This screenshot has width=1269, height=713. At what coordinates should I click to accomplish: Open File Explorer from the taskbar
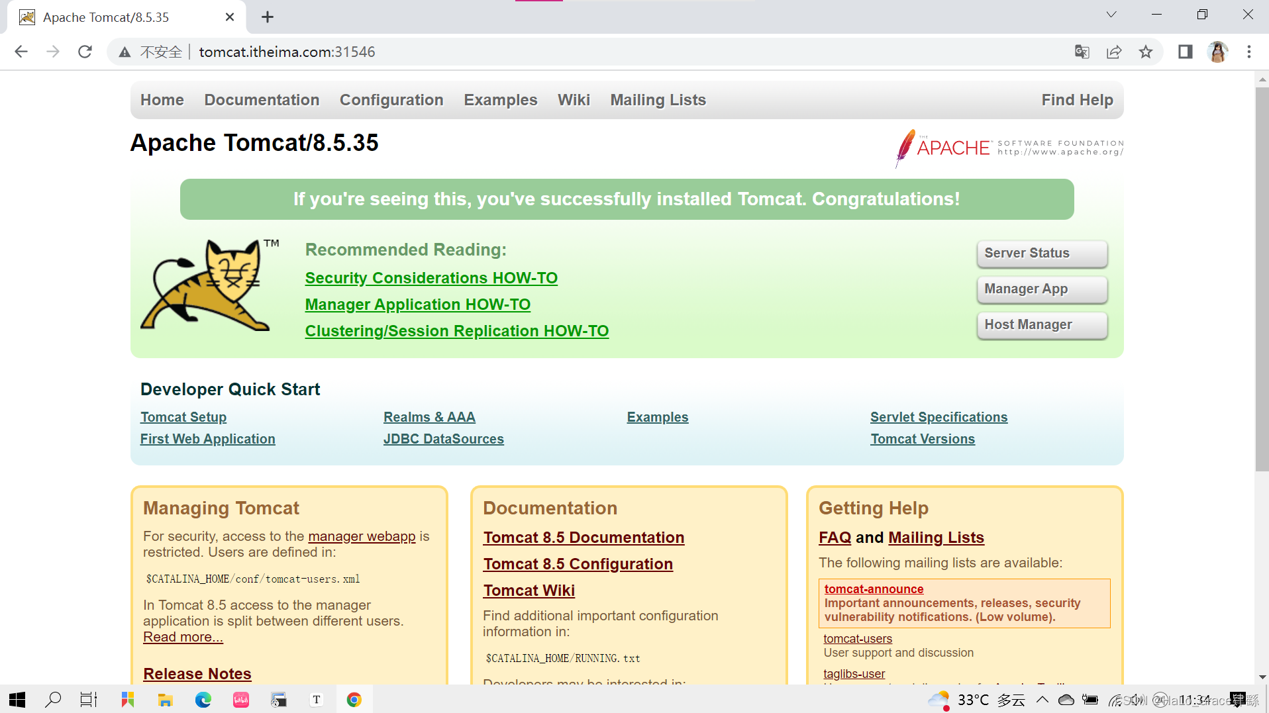pos(165,700)
